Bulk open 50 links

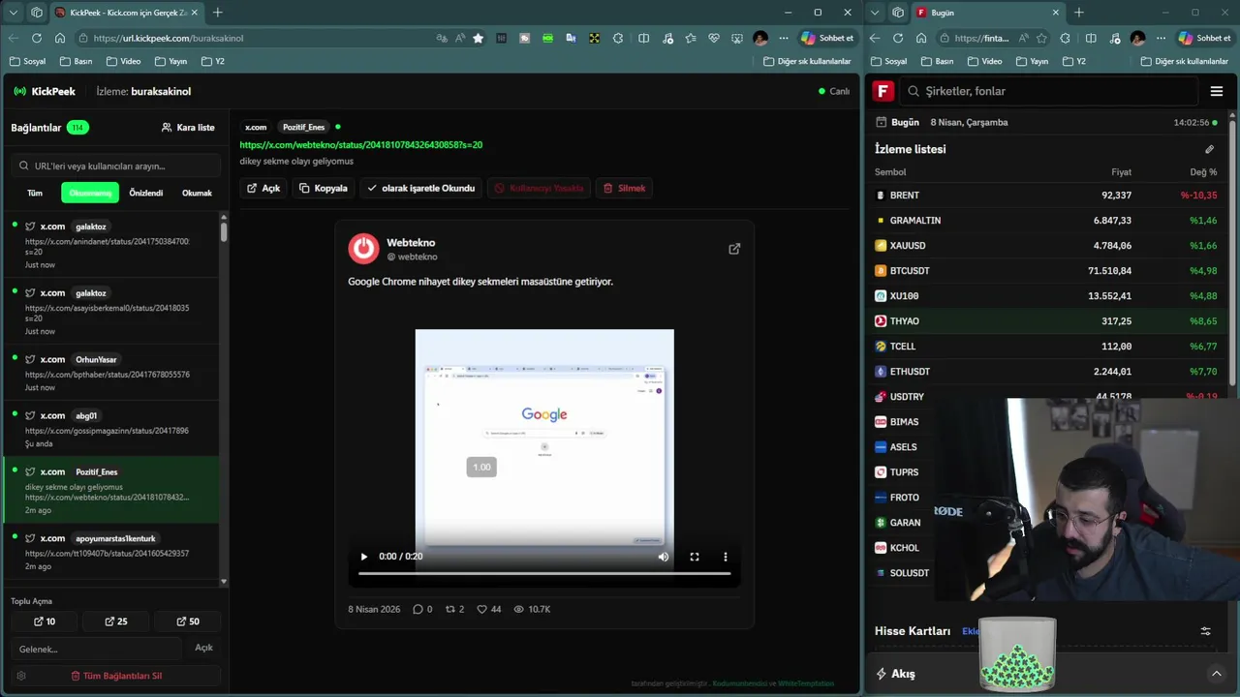[x=188, y=621]
